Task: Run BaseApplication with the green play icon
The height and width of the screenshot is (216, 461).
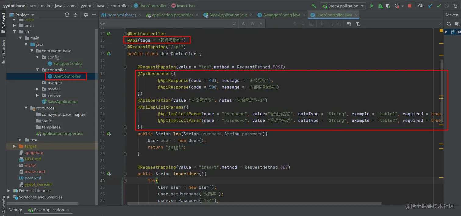Action: point(372,6)
